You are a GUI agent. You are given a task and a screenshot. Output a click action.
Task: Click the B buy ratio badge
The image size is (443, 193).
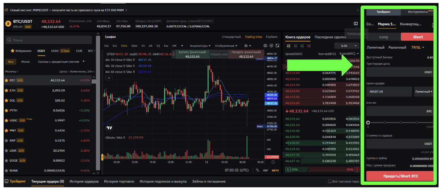click(x=288, y=169)
